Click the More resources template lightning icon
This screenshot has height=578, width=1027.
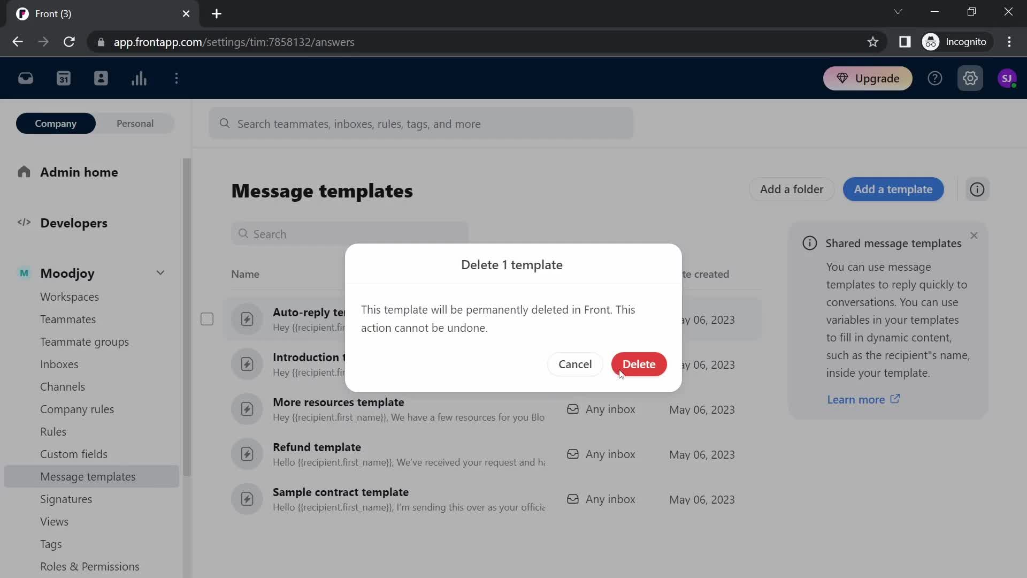pos(247,409)
